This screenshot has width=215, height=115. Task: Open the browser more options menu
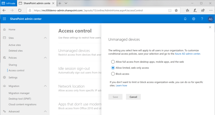pyautogui.click(x=211, y=10)
